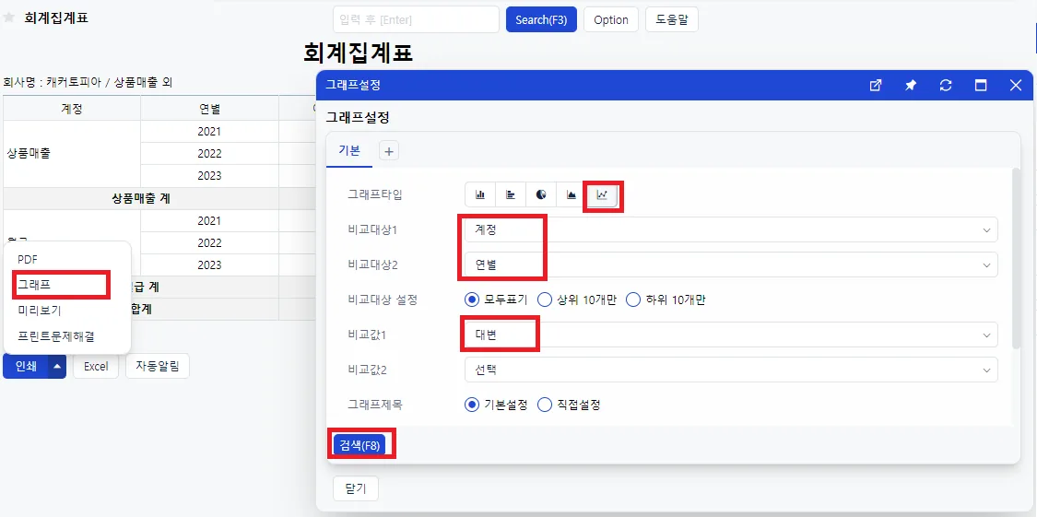Toggle the favorite star beside 회계집계표
1037x517 pixels.
[8, 18]
